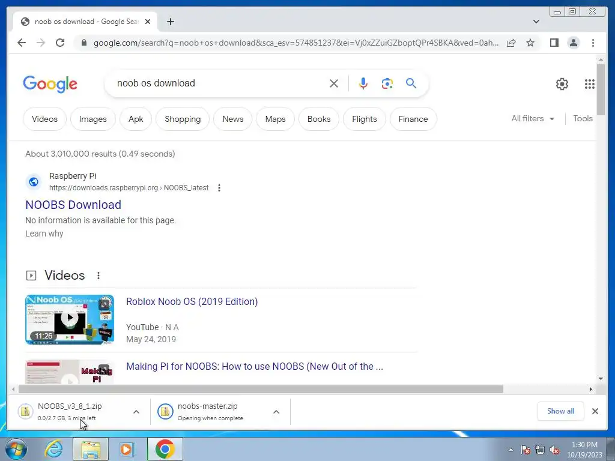Click the Making Pi video thumbnail
The height and width of the screenshot is (461, 615).
coord(70,372)
